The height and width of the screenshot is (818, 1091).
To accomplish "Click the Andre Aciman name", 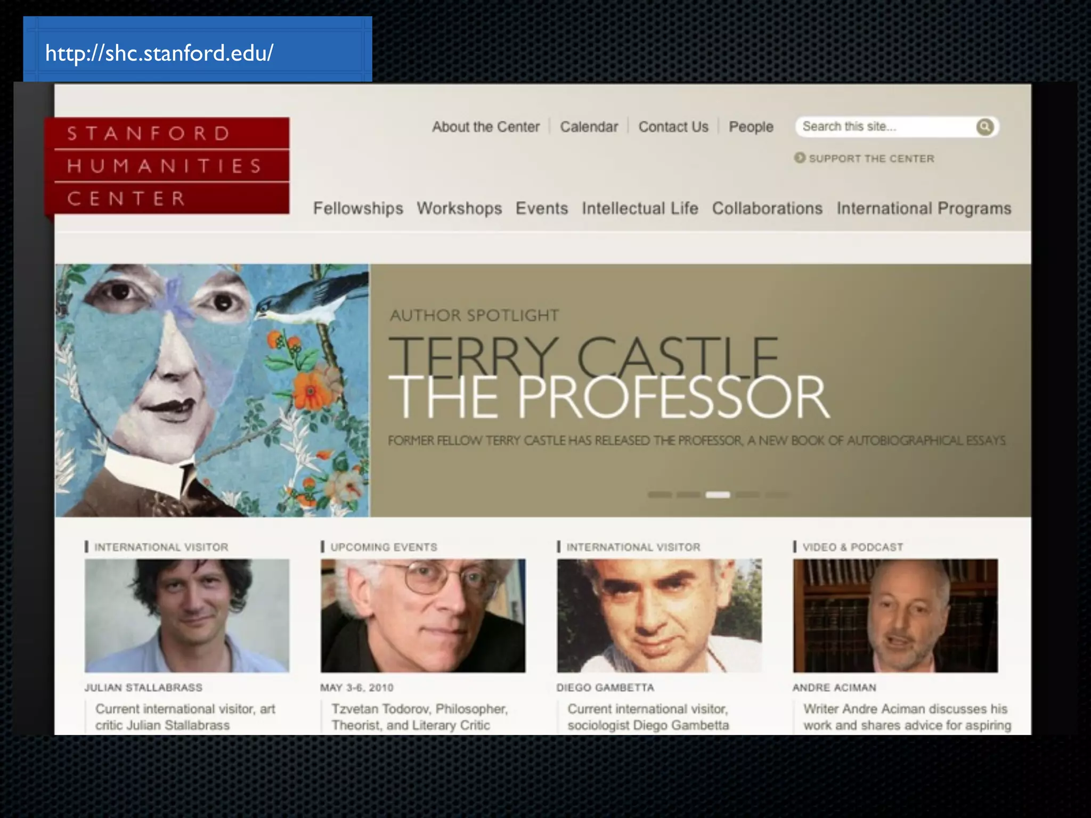I will coord(834,688).
